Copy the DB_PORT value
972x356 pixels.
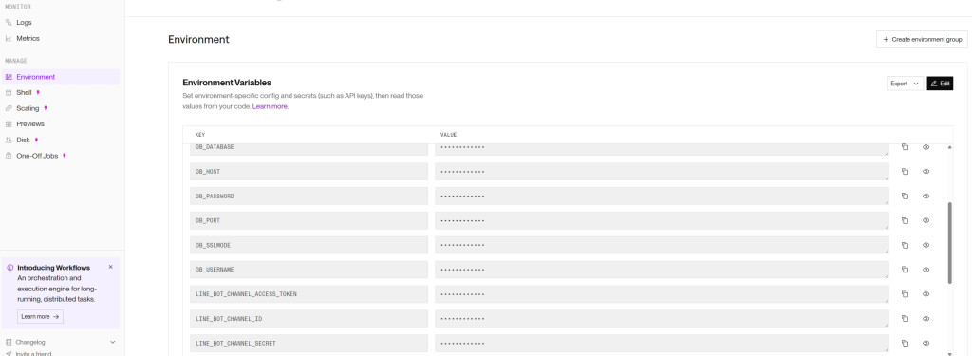(905, 221)
